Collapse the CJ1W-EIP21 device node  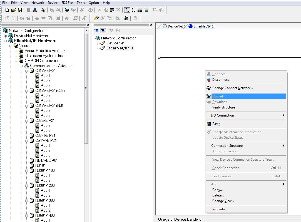click(27, 71)
